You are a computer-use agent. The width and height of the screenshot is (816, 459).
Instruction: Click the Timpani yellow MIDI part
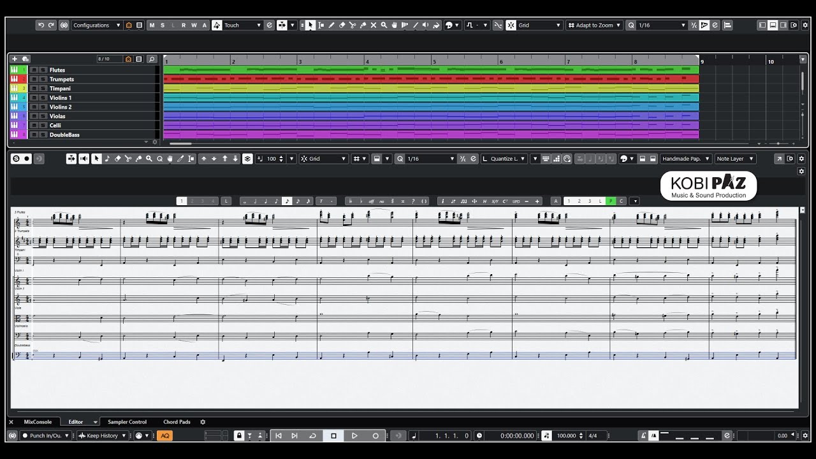431,89
